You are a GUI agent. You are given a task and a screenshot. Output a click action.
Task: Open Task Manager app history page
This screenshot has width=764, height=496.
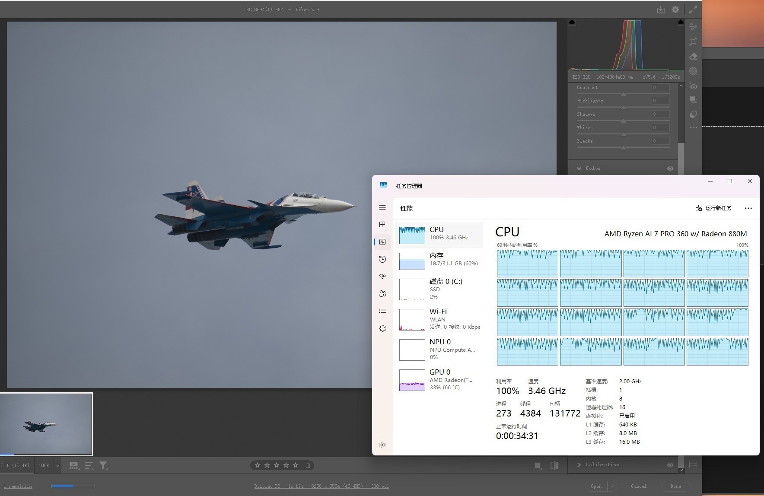click(x=382, y=259)
